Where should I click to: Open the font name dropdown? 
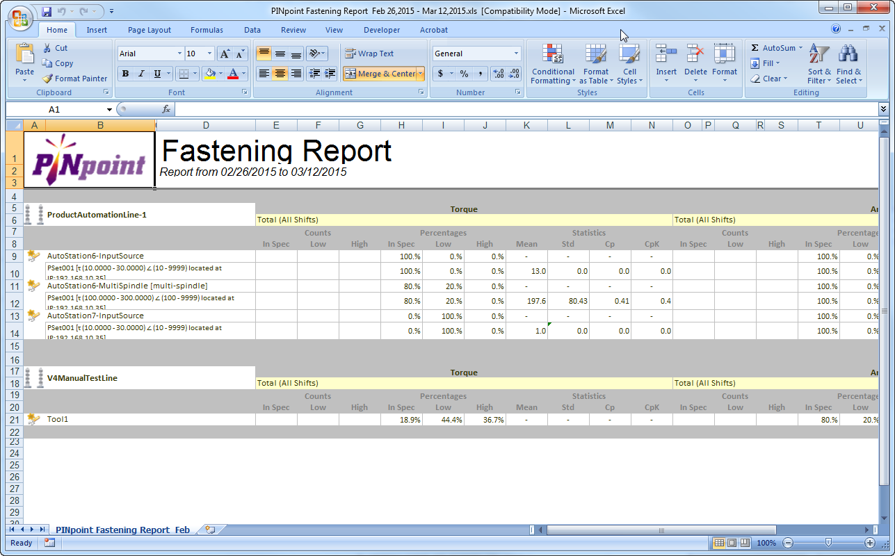point(179,54)
